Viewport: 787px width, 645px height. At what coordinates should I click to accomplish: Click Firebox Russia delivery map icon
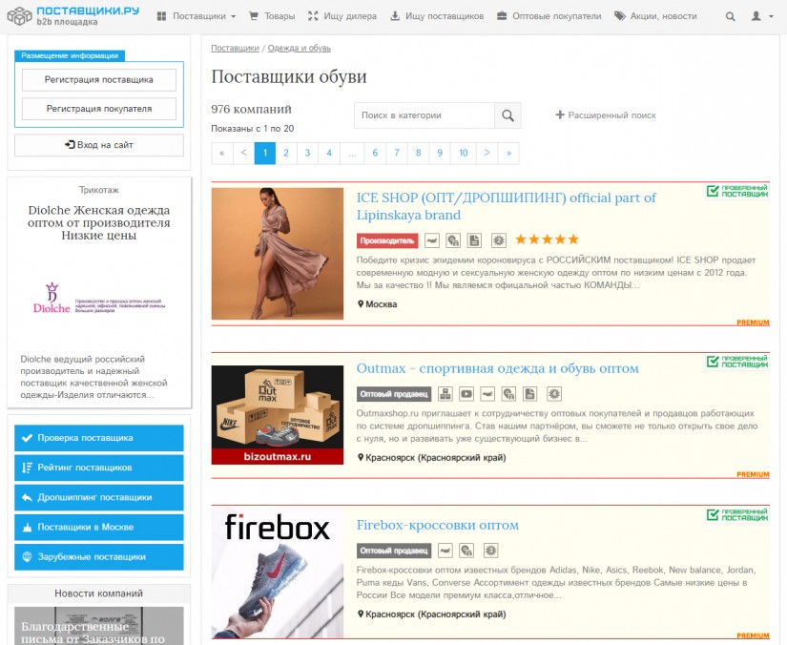click(x=445, y=551)
